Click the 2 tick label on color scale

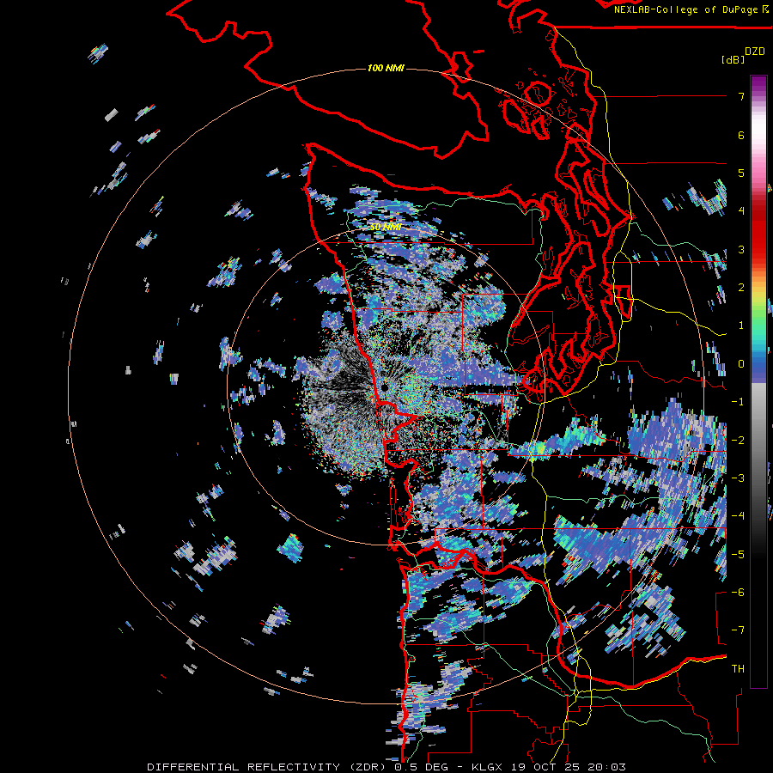[x=741, y=288]
